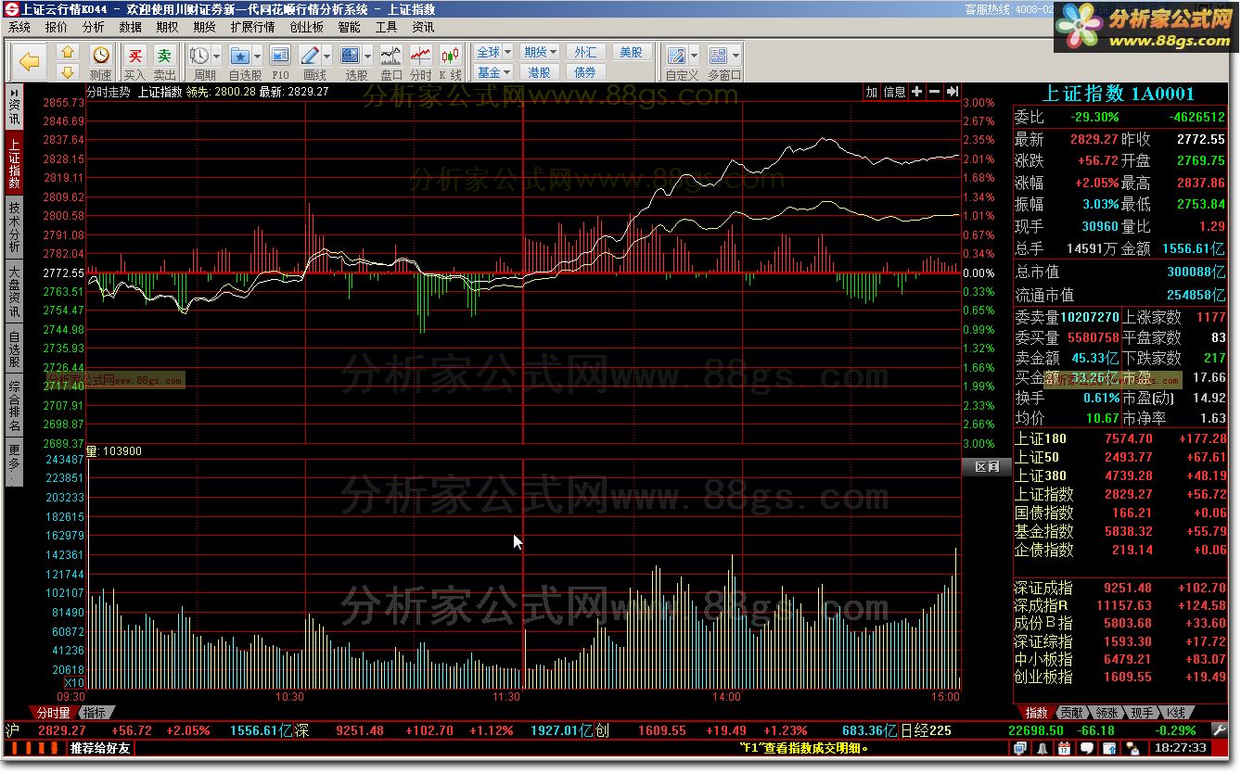
Task: Click the 选股 stock picker icon
Action: coord(350,56)
